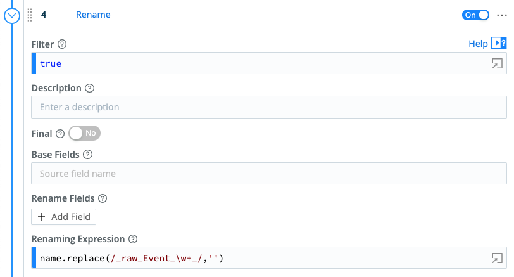Click the Filter help question icon
The height and width of the screenshot is (277, 514).
[x=62, y=44]
